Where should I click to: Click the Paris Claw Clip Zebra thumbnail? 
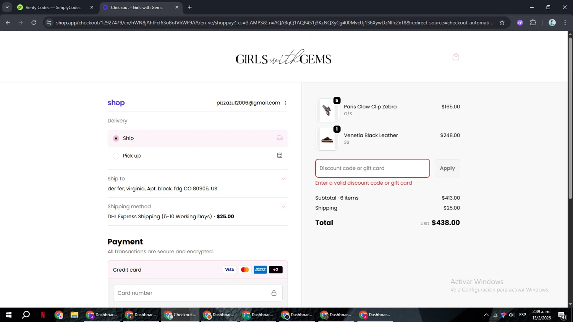pos(327,110)
